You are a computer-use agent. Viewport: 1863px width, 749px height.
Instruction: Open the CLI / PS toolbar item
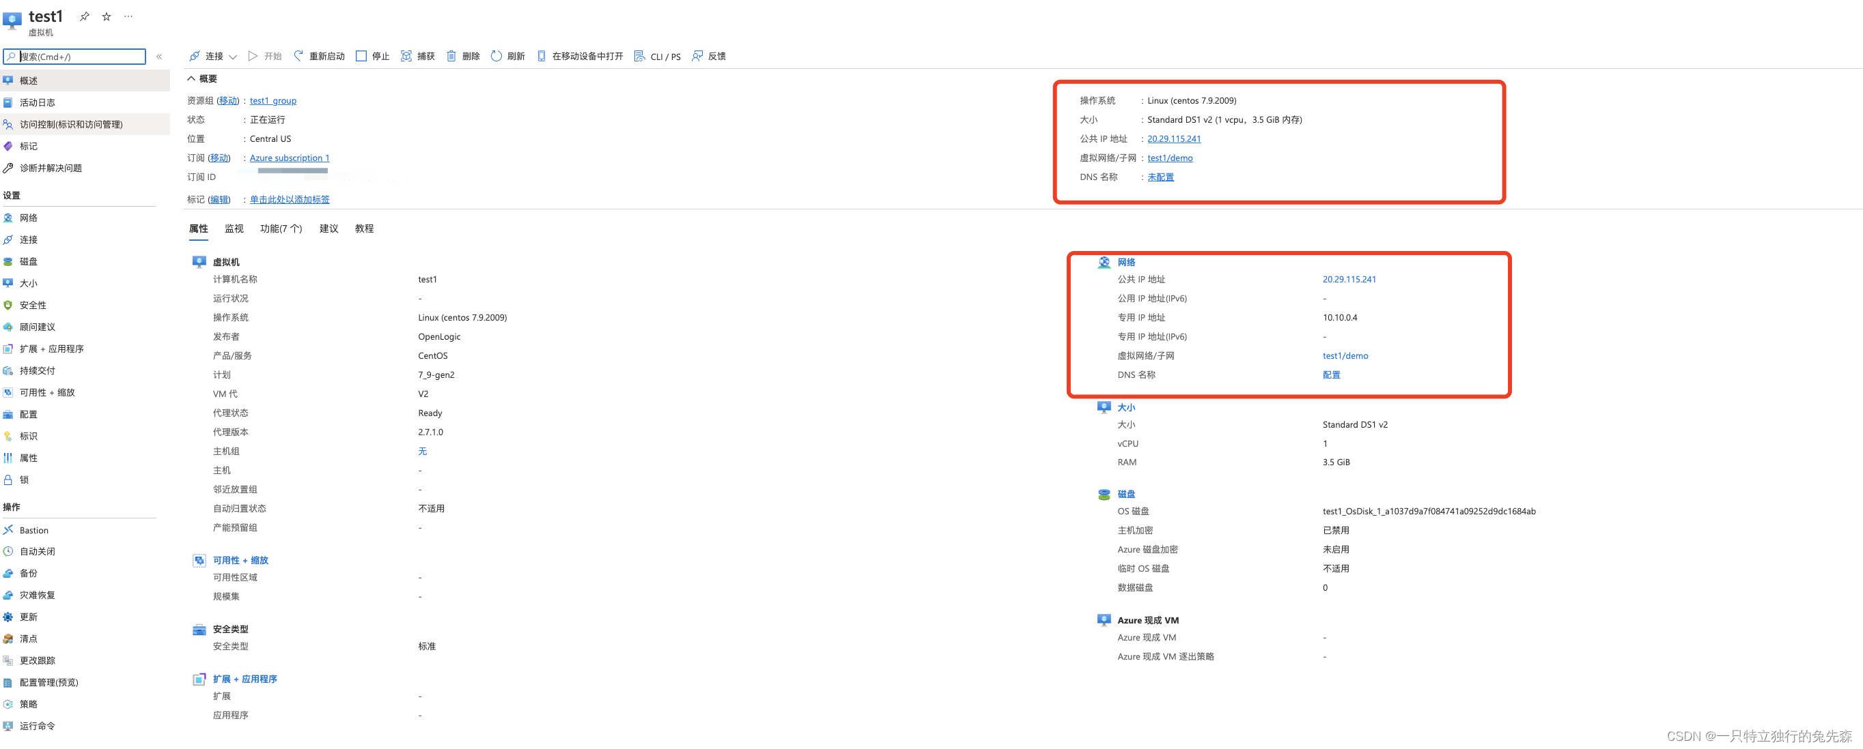point(658,57)
